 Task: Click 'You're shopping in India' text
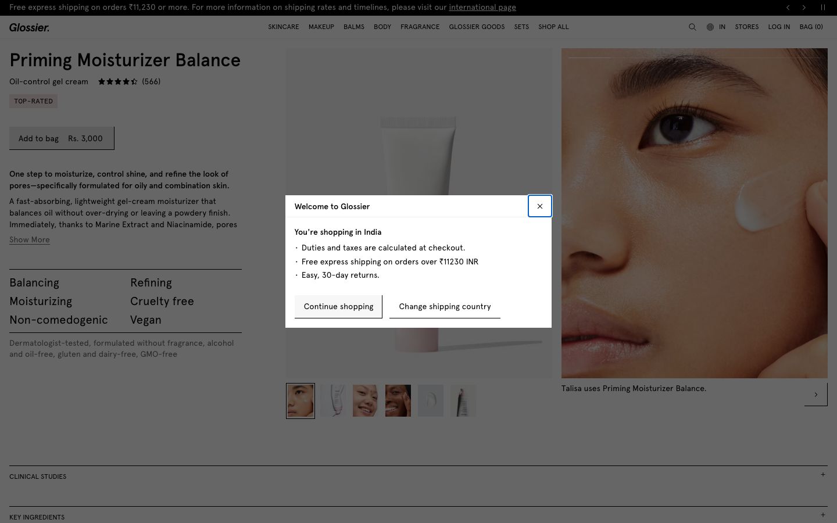338,232
